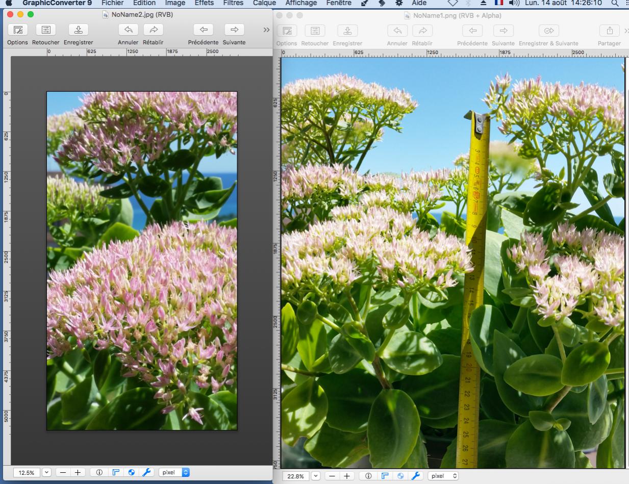629x484 pixels.
Task: Open Options in NoName1.png window toolbar
Action: tap(287, 31)
